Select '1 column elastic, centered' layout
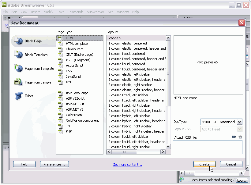 pyautogui.click(x=136, y=43)
